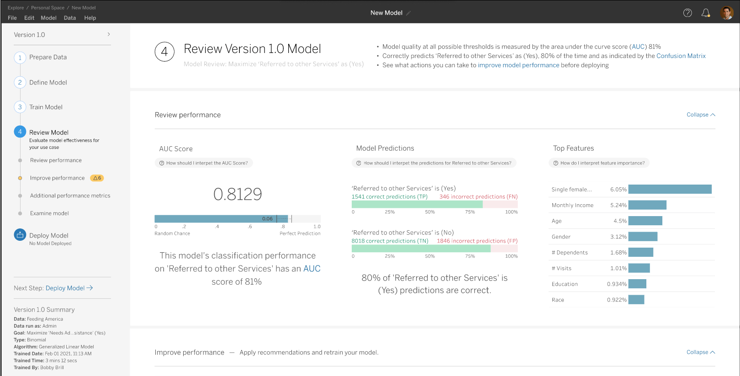The width and height of the screenshot is (740, 376).
Task: Click the Deploy Model step icon
Action: pyautogui.click(x=20, y=235)
